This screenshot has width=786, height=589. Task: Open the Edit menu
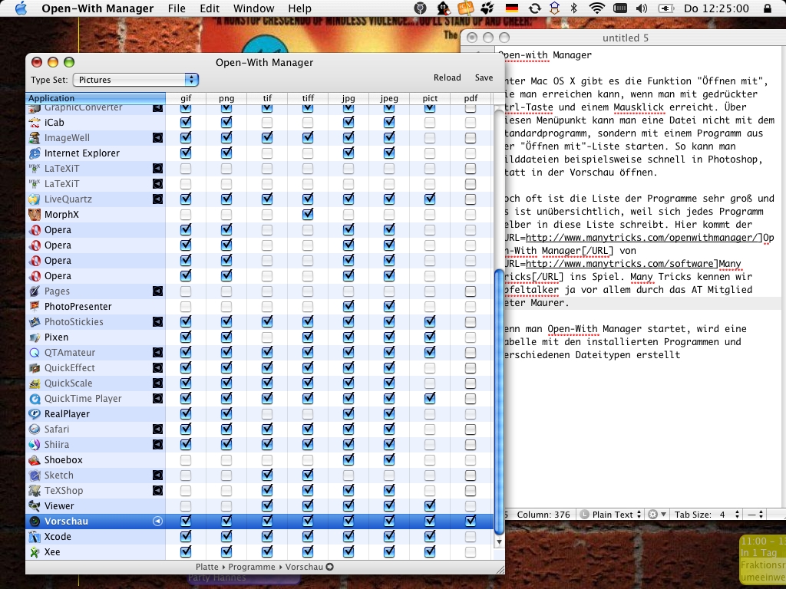coord(210,8)
